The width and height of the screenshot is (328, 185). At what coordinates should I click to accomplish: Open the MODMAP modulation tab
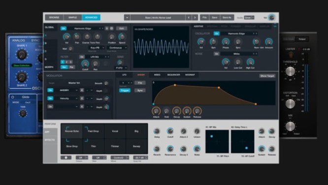[x=190, y=75]
